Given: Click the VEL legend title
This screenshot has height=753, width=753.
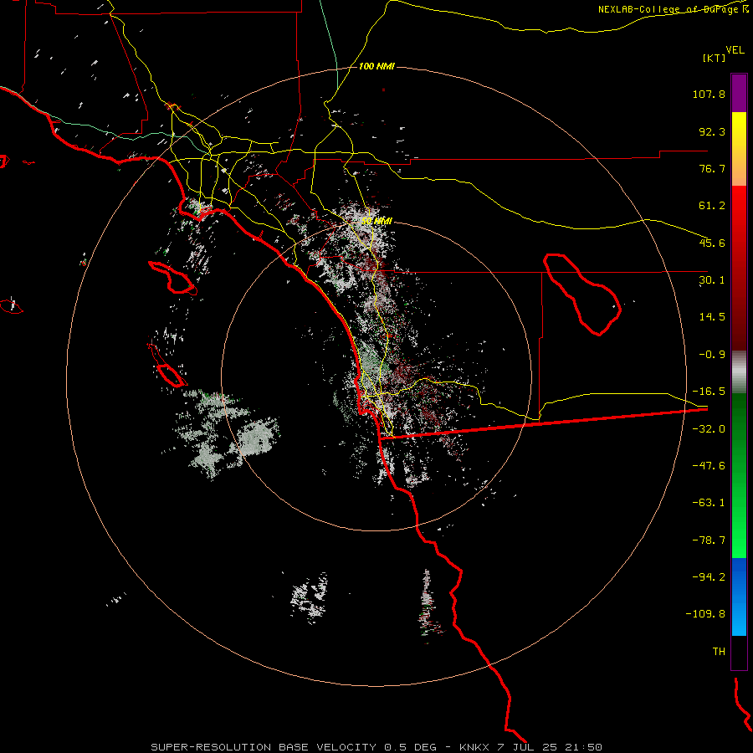Looking at the screenshot, I should (735, 50).
